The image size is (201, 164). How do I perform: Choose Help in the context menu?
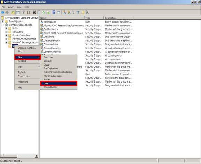pos(28,87)
